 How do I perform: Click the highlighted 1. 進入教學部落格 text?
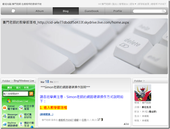(53, 108)
